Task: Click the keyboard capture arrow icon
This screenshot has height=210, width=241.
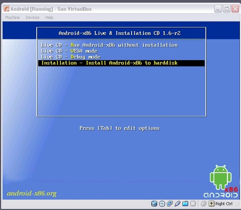Action: pyautogui.click(x=212, y=203)
